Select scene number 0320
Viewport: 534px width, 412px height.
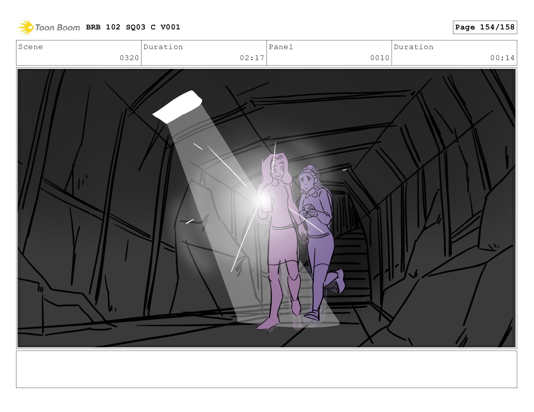click(129, 58)
